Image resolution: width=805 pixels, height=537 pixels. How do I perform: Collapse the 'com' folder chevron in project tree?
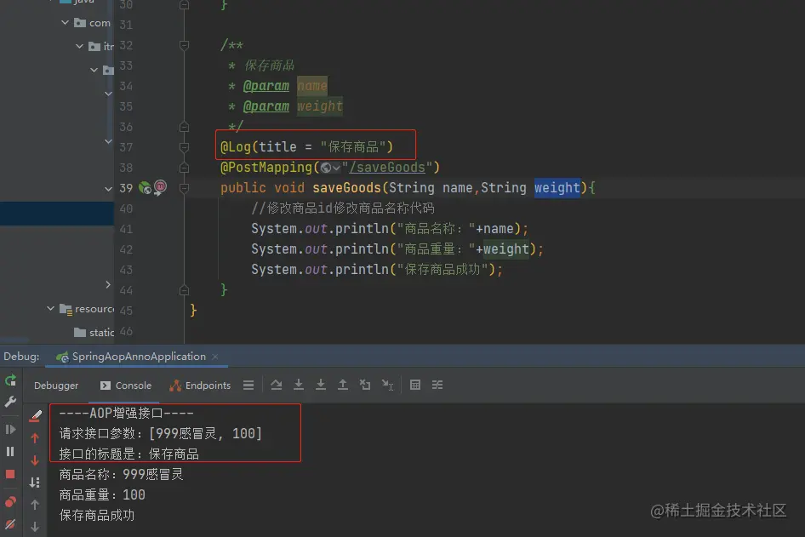(x=66, y=23)
